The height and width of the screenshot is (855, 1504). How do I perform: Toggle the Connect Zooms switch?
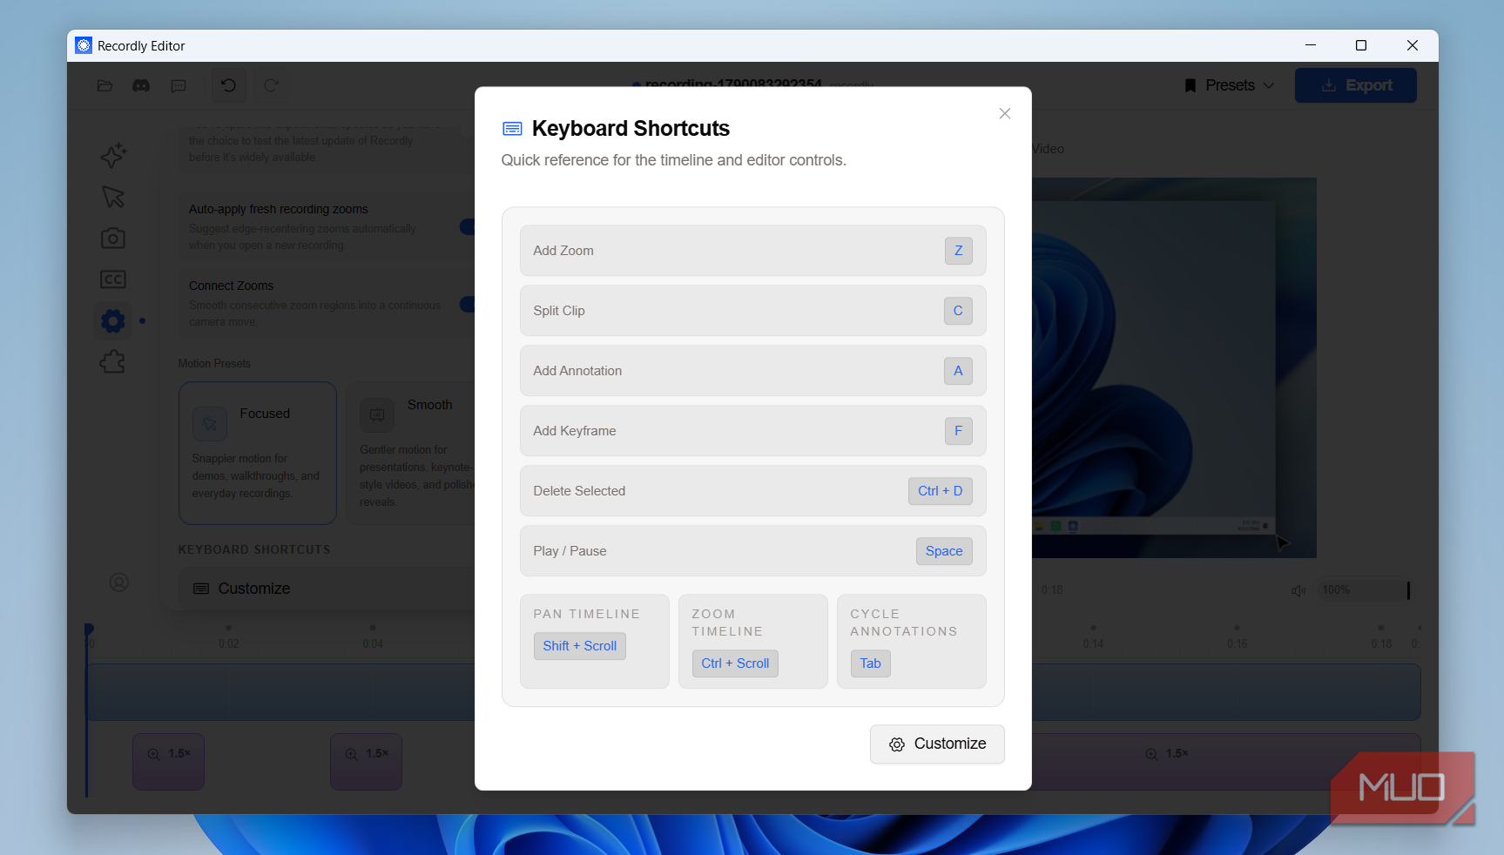click(x=468, y=304)
